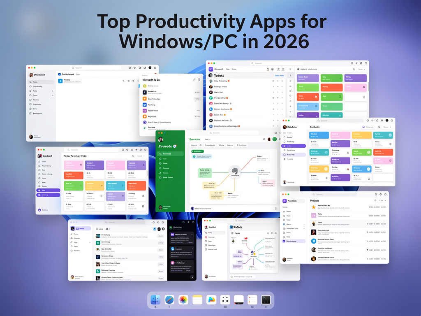Select the purple pill tab in the bottom-left window
The image size is (421, 316).
pos(81,228)
